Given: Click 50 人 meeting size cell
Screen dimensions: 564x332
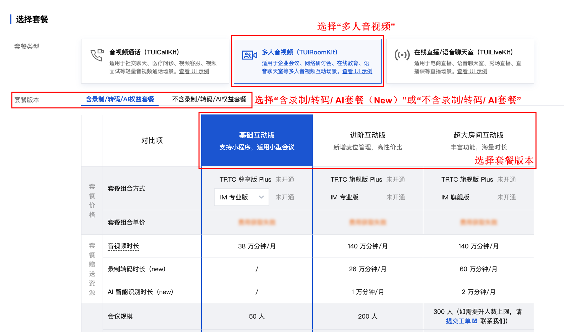Looking at the screenshot, I should coord(257,316).
